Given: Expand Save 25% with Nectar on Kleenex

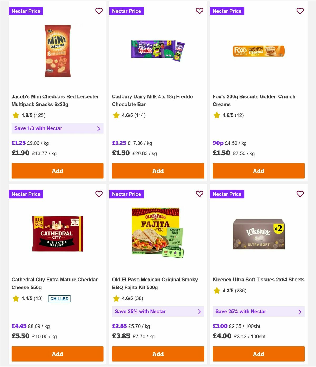Looking at the screenshot, I should pyautogui.click(x=300, y=312).
